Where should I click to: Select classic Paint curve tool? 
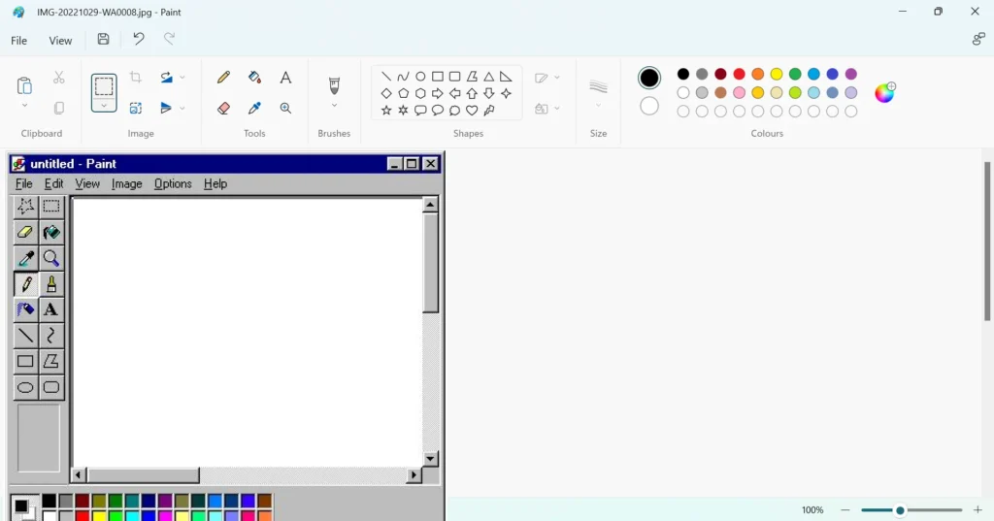pyautogui.click(x=51, y=336)
